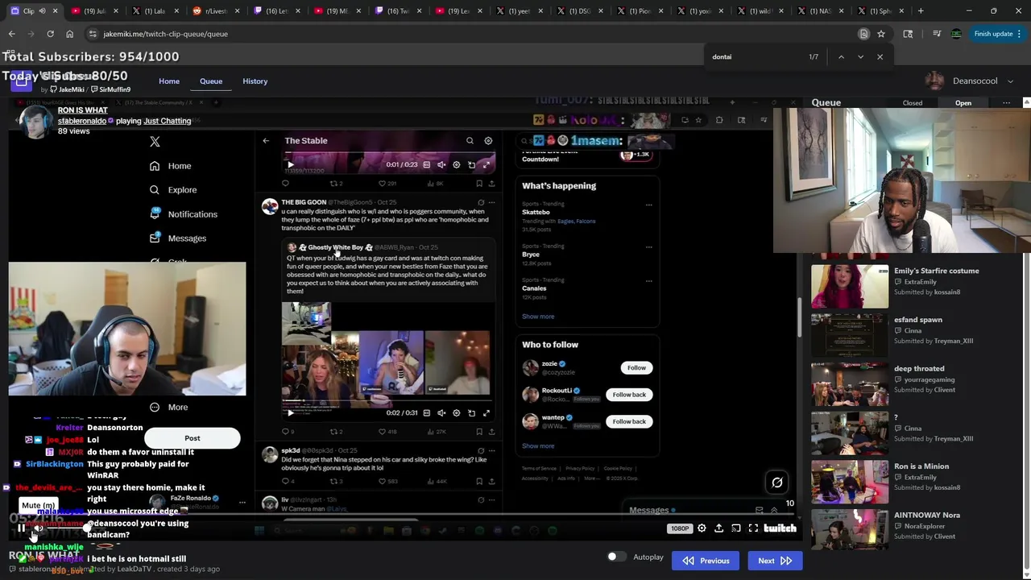Go to the previous find result with the up chevron
This screenshot has height=580, width=1031.
841,57
